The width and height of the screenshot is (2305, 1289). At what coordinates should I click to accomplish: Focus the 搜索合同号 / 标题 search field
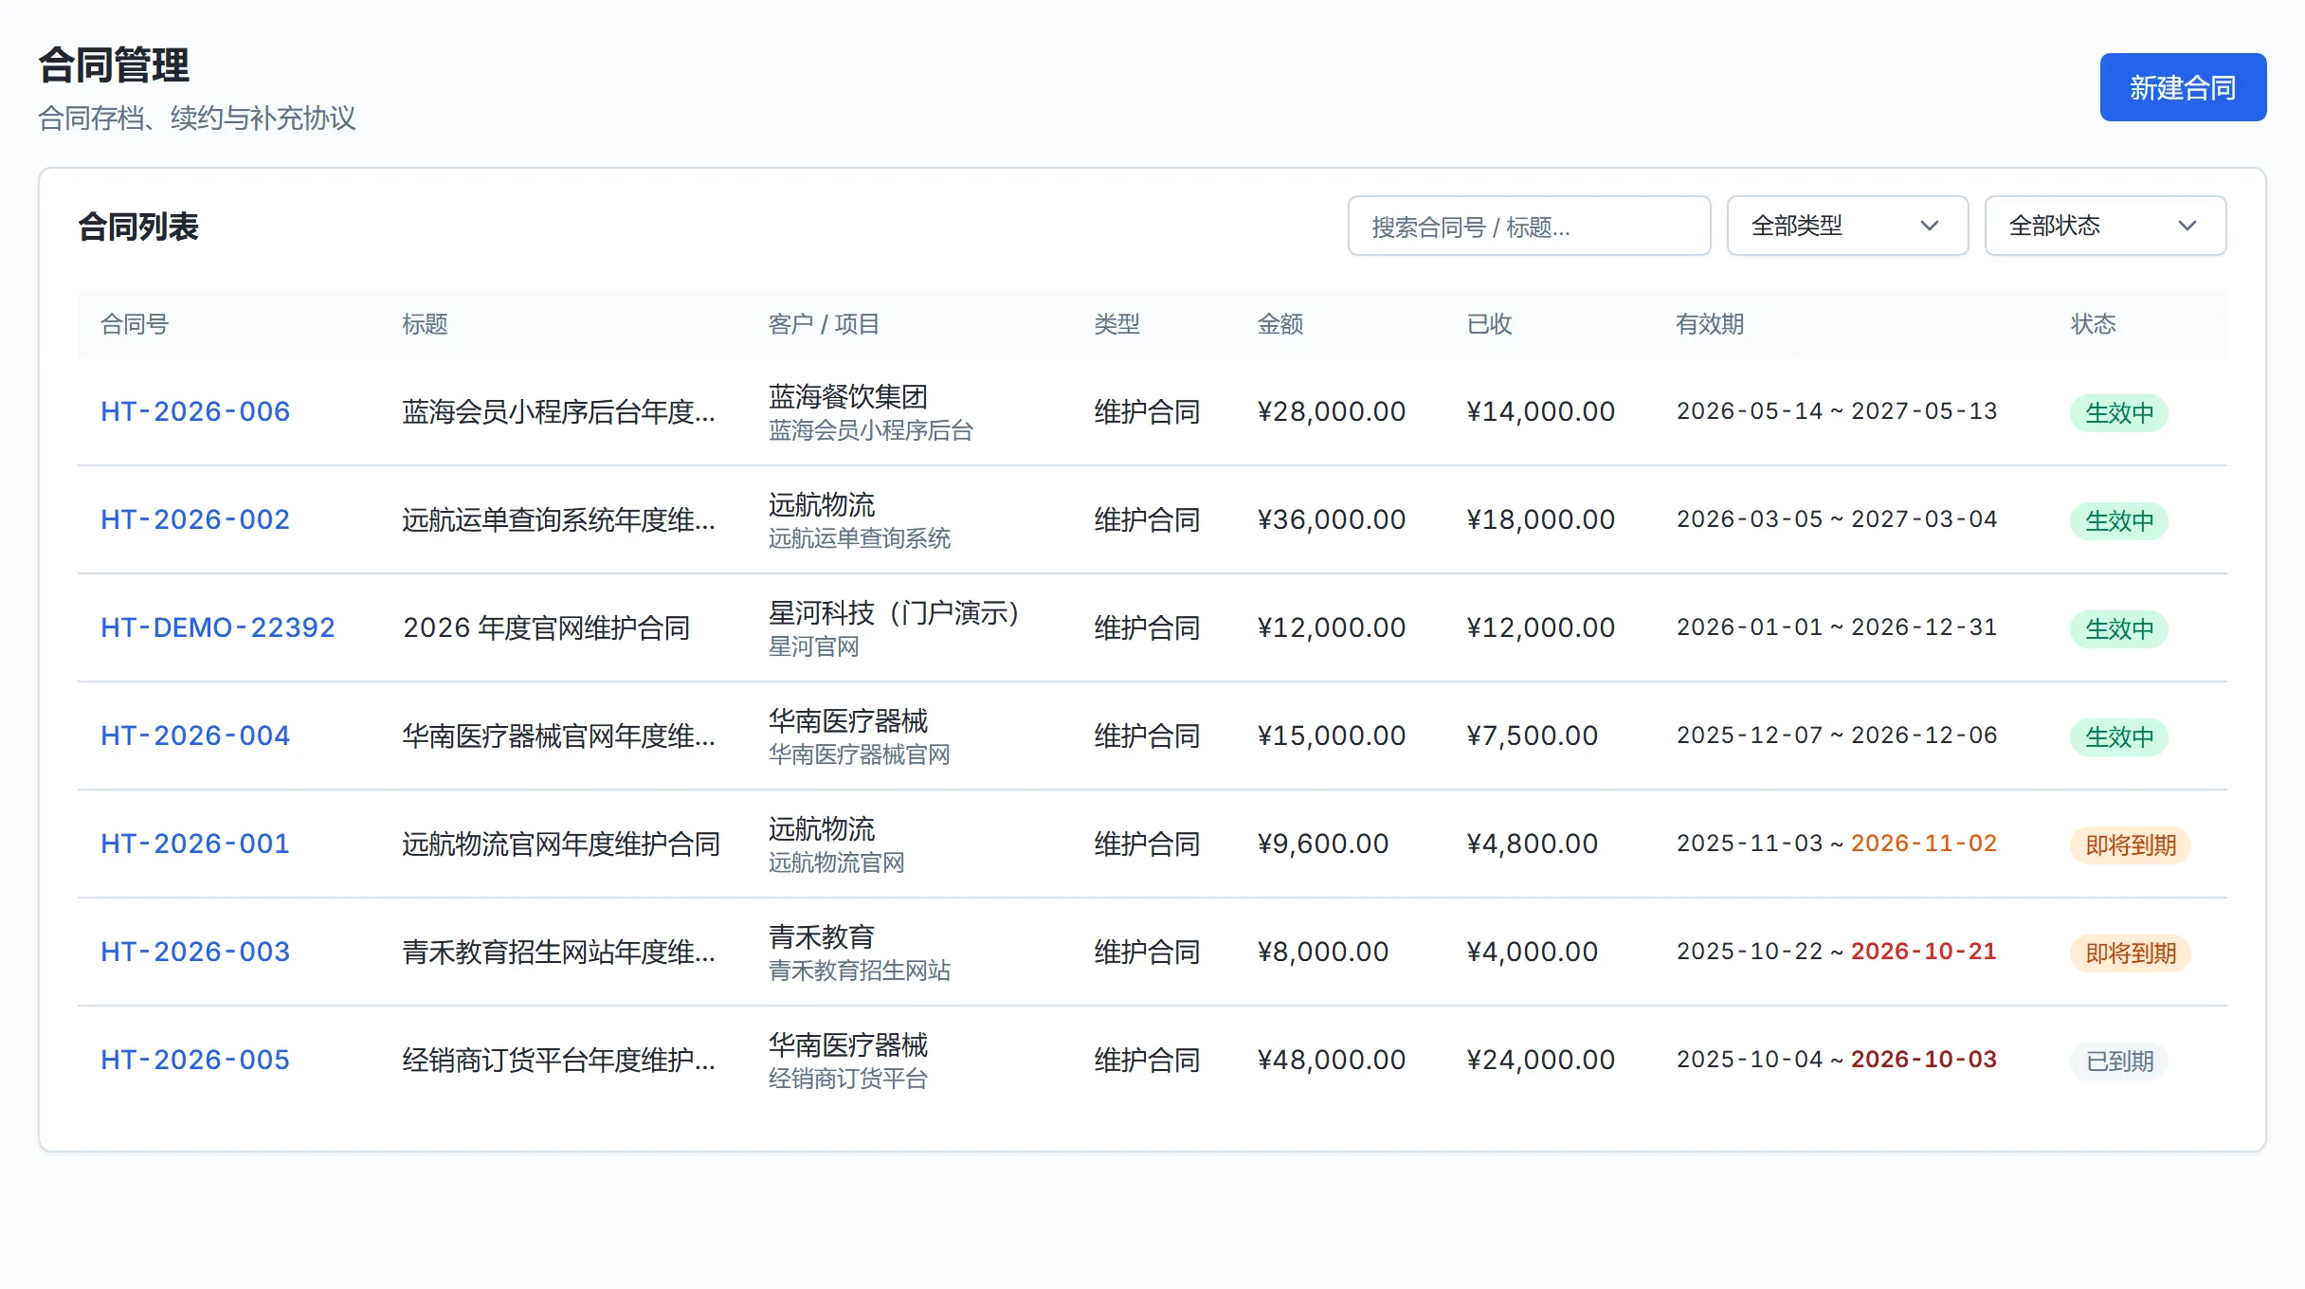pyautogui.click(x=1529, y=227)
